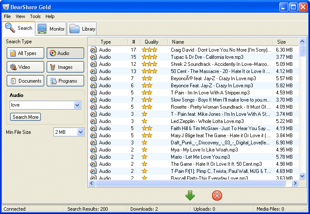Select the All Types search button
Screen dimensions: 310x214
pyautogui.click(x=25, y=53)
